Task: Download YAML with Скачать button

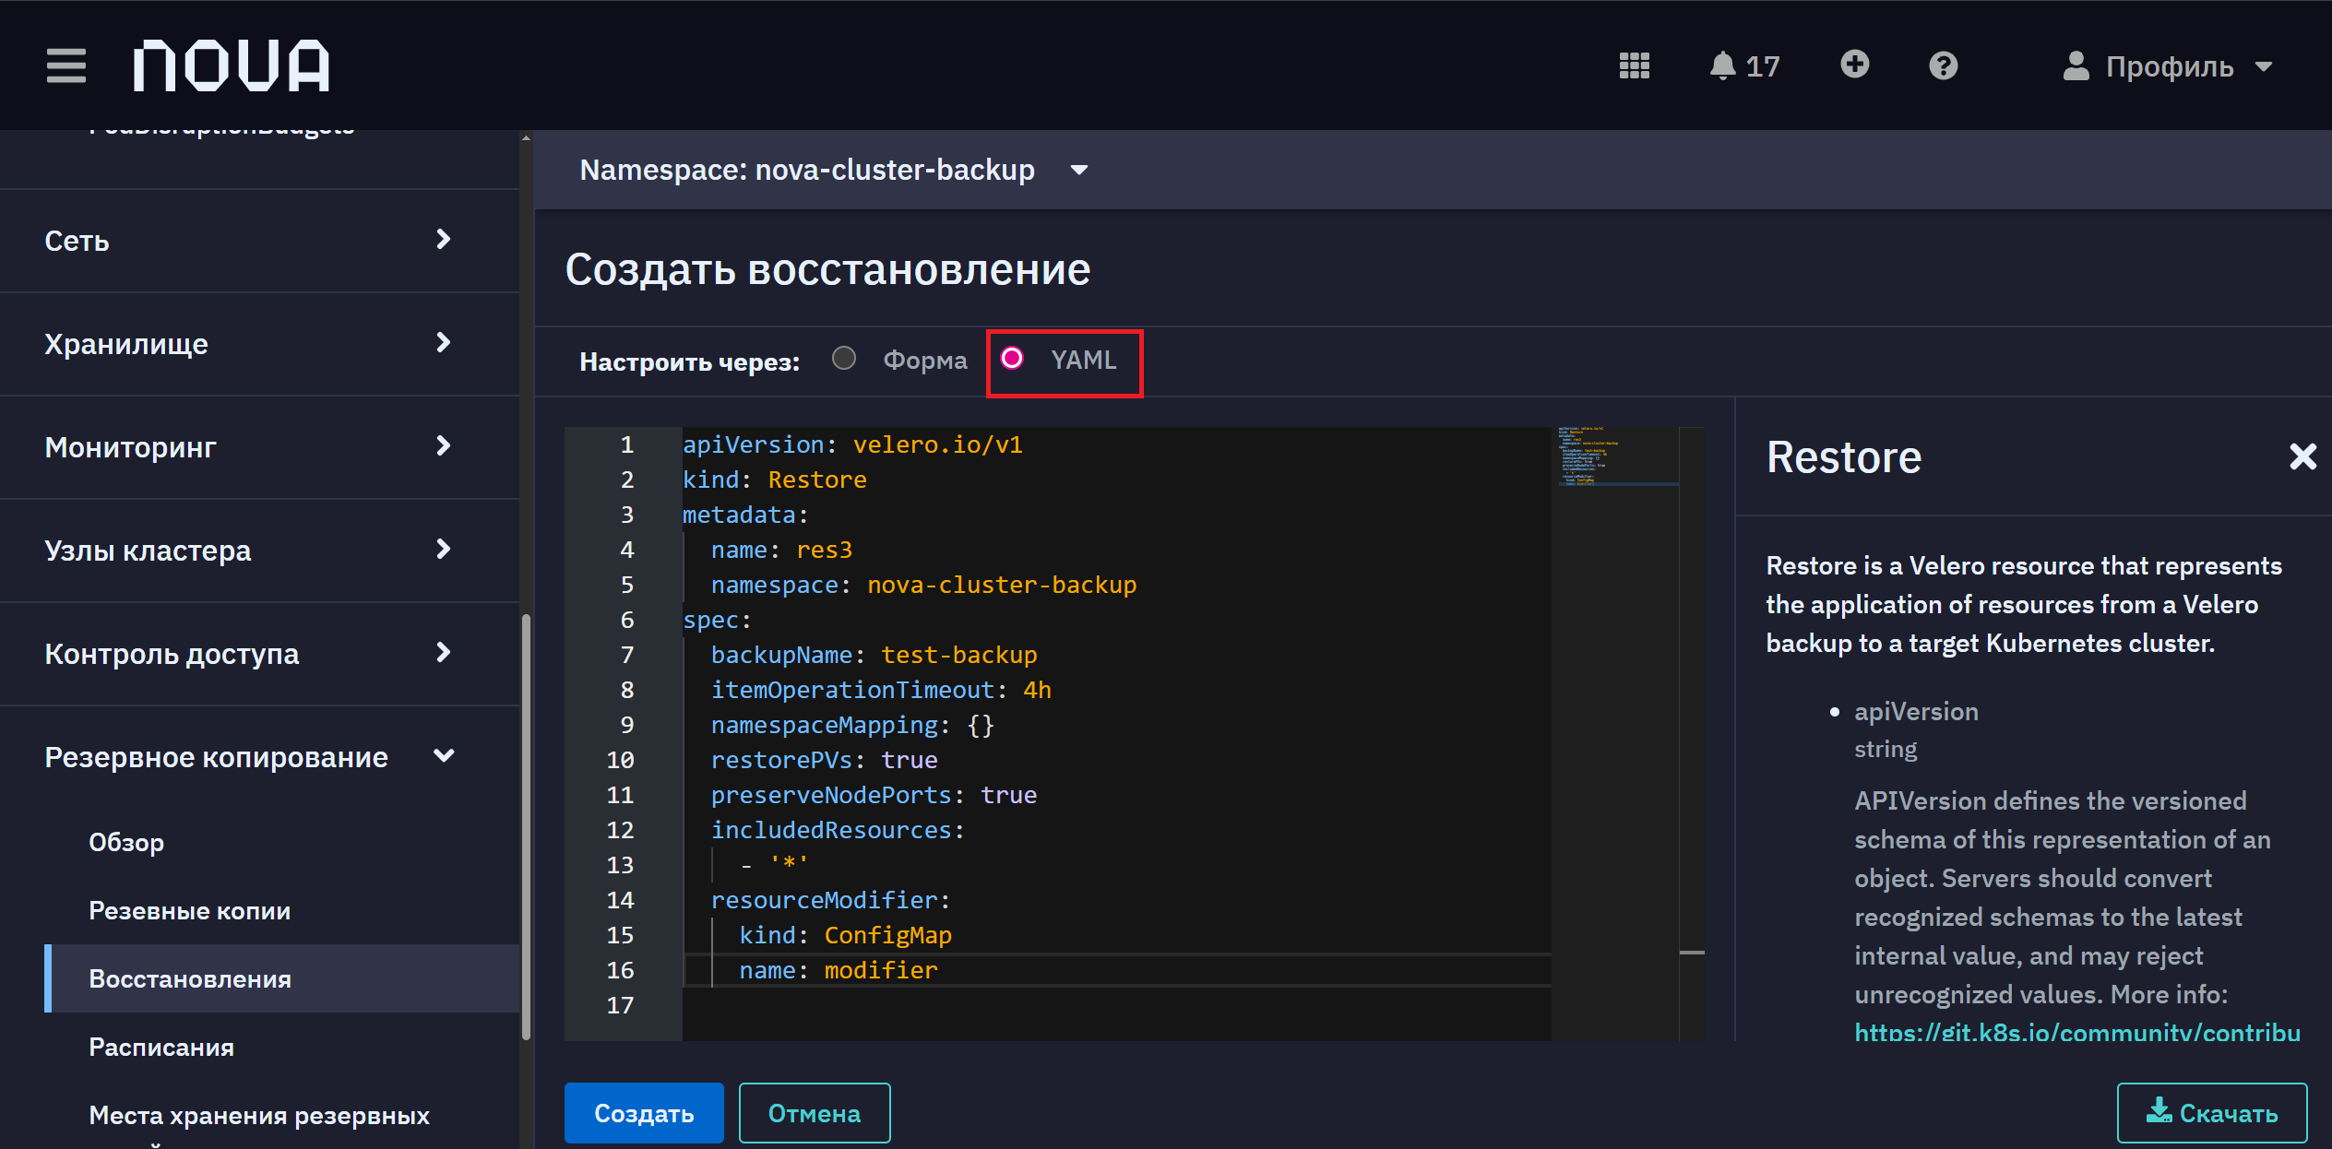Action: coord(2212,1113)
